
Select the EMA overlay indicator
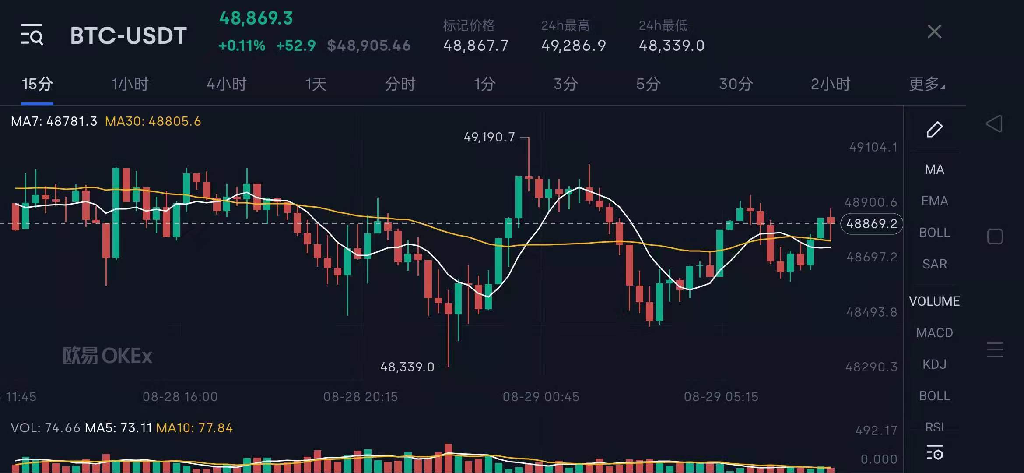click(934, 201)
